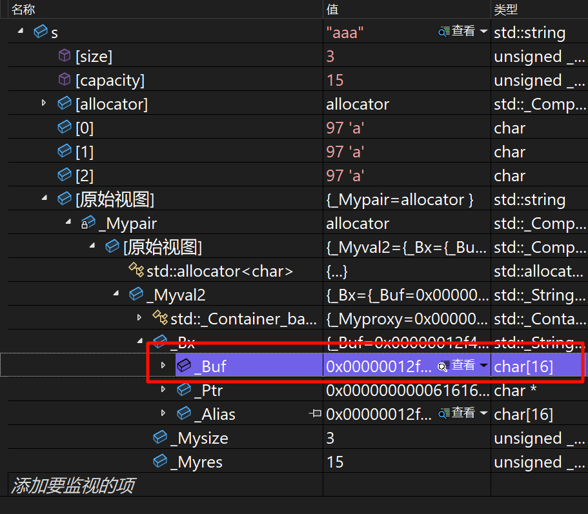
Task: Open visualizer dropdown arrow on s row
Action: pos(483,32)
